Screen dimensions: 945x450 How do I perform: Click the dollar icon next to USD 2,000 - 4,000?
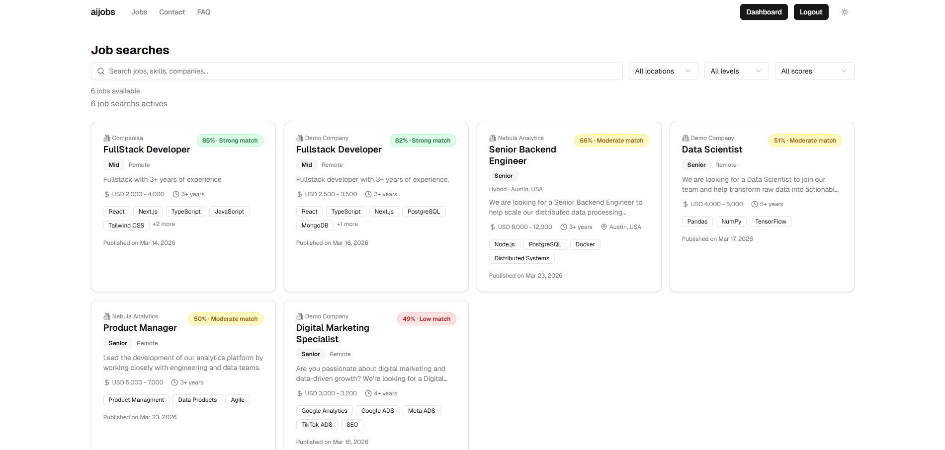pos(107,194)
